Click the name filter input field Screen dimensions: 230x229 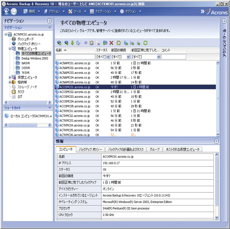click(75, 57)
